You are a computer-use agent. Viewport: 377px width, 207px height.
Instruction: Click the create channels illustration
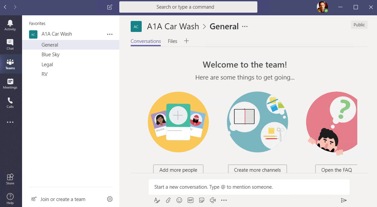[257, 122]
